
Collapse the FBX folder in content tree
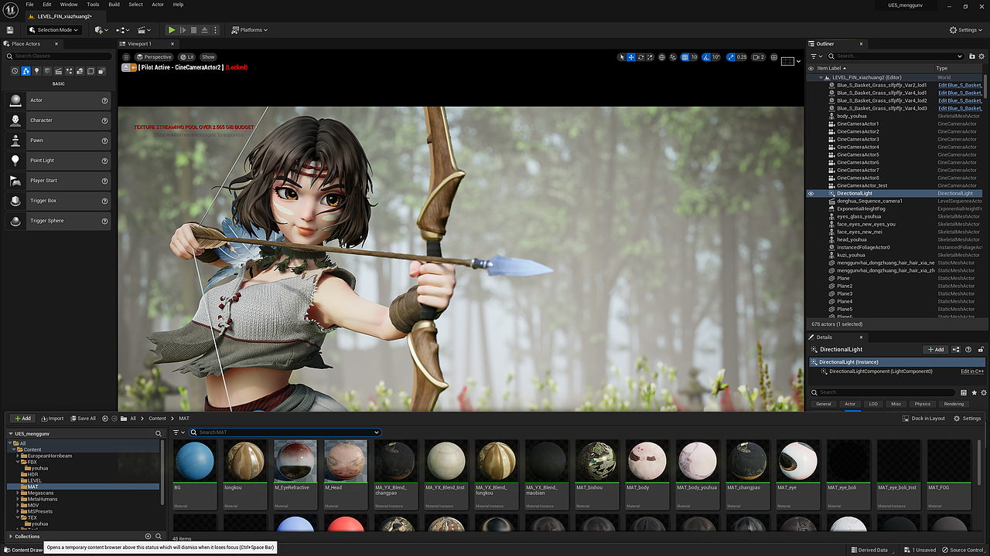18,462
